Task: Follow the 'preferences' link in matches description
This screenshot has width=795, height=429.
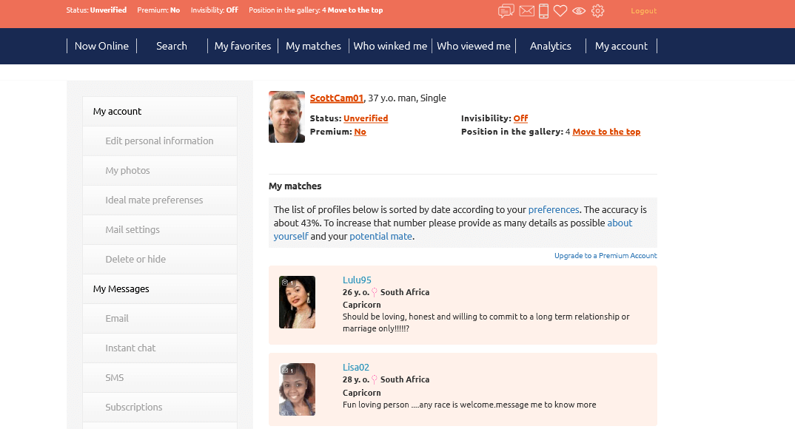Action: pos(554,209)
